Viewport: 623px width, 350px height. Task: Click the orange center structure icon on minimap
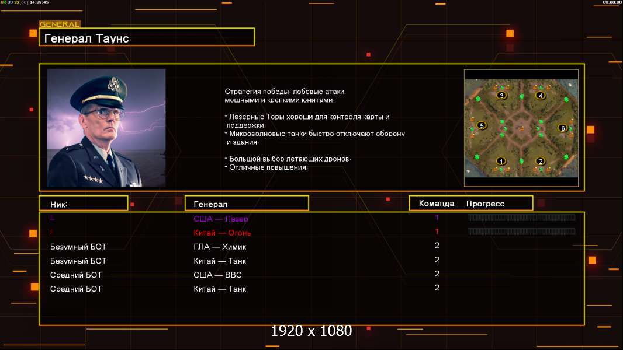[521, 128]
